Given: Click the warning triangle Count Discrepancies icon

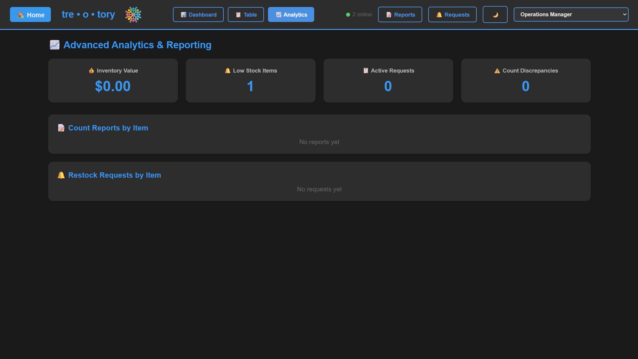Looking at the screenshot, I should pos(497,71).
